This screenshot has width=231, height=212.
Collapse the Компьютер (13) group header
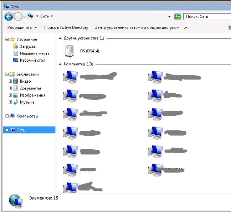coord(60,64)
